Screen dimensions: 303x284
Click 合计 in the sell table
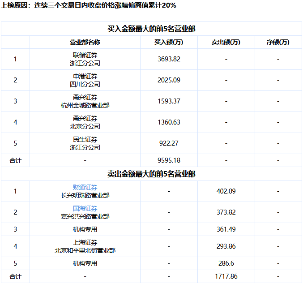coord(16,277)
